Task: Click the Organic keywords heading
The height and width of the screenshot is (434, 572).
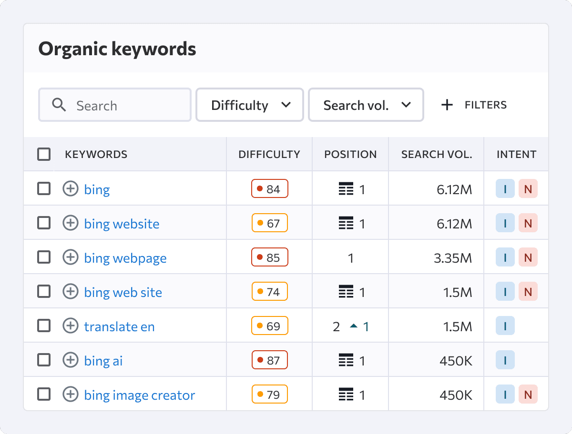Action: pos(117,49)
